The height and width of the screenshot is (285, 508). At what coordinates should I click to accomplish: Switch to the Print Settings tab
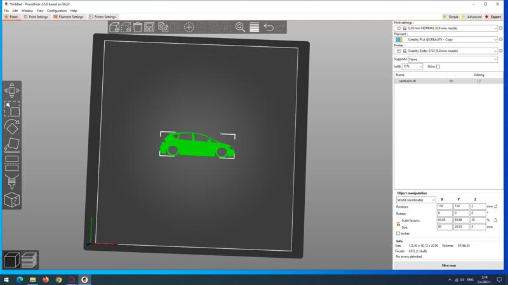pos(36,17)
